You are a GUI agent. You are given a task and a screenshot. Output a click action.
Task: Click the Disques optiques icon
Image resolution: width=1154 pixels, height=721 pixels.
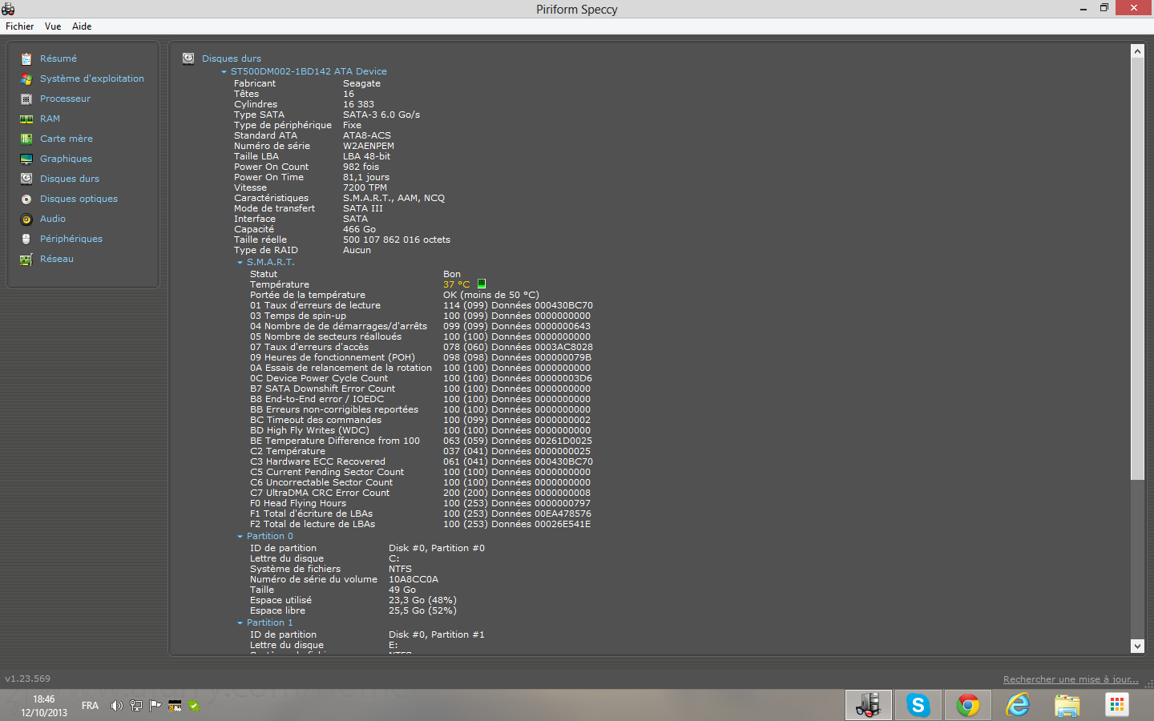(x=26, y=199)
